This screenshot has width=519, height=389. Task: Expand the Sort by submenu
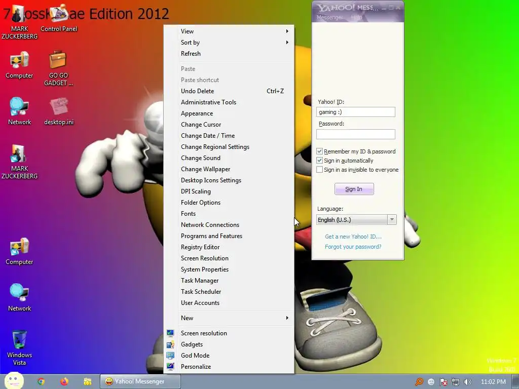point(229,43)
